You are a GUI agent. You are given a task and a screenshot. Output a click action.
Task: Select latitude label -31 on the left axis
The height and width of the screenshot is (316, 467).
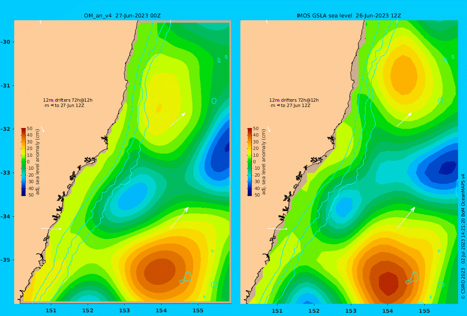coord(5,85)
